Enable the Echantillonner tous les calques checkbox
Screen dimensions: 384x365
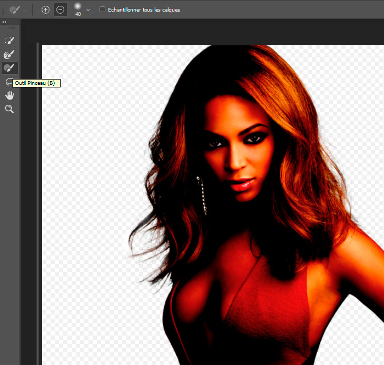(x=102, y=9)
